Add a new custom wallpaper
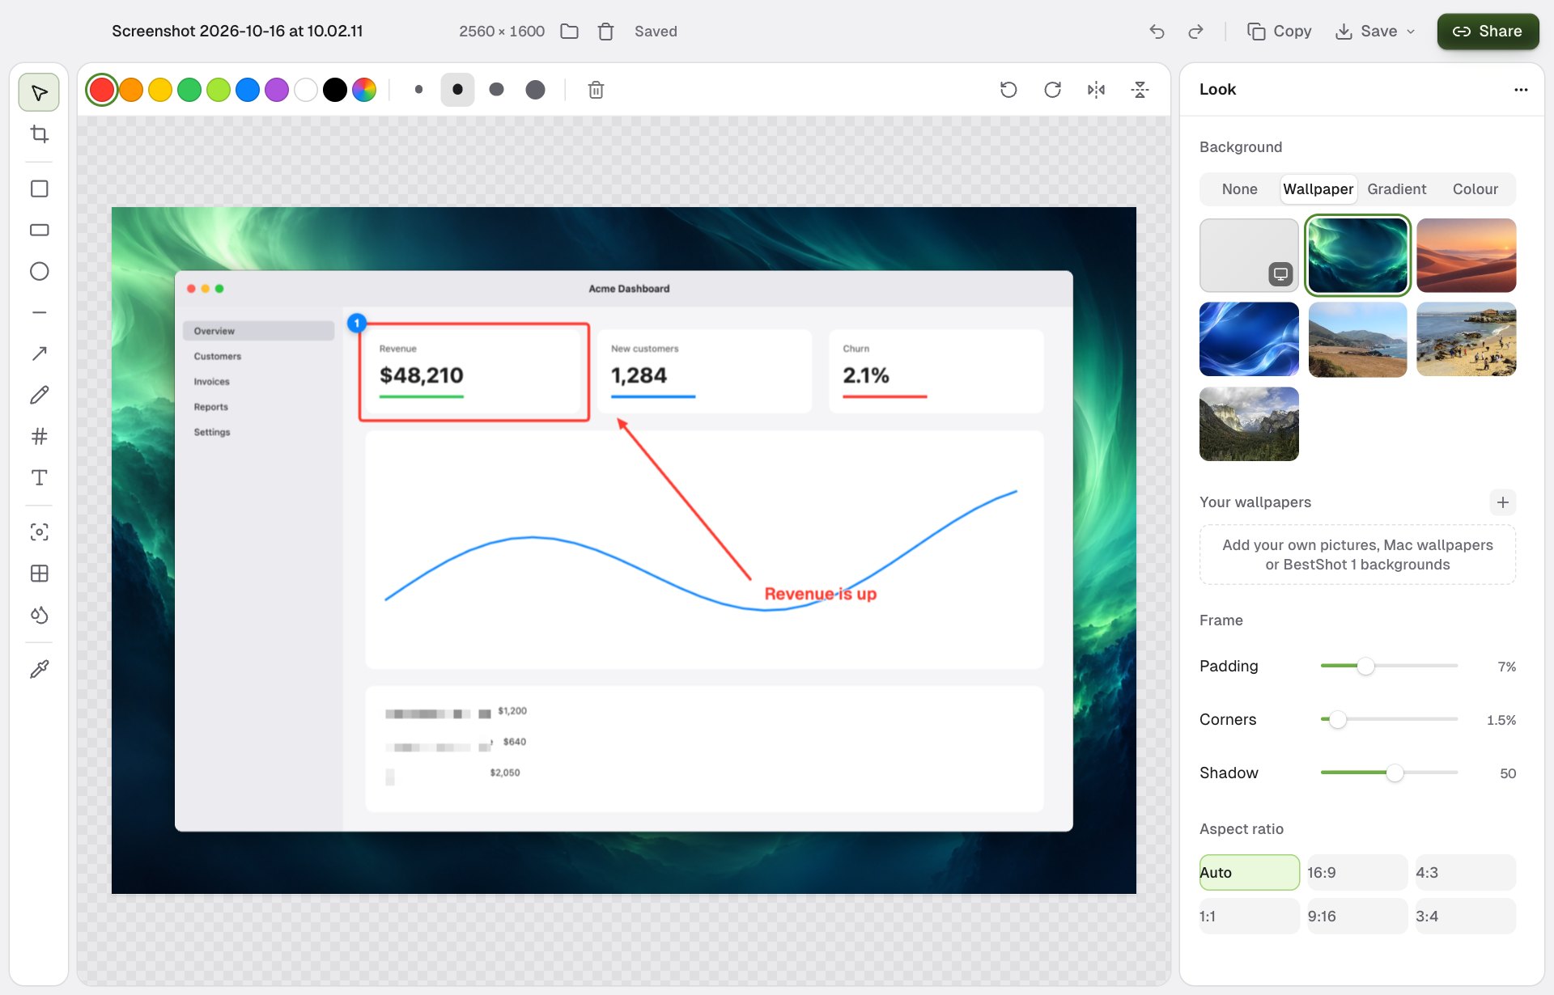This screenshot has width=1554, height=995. (1502, 502)
